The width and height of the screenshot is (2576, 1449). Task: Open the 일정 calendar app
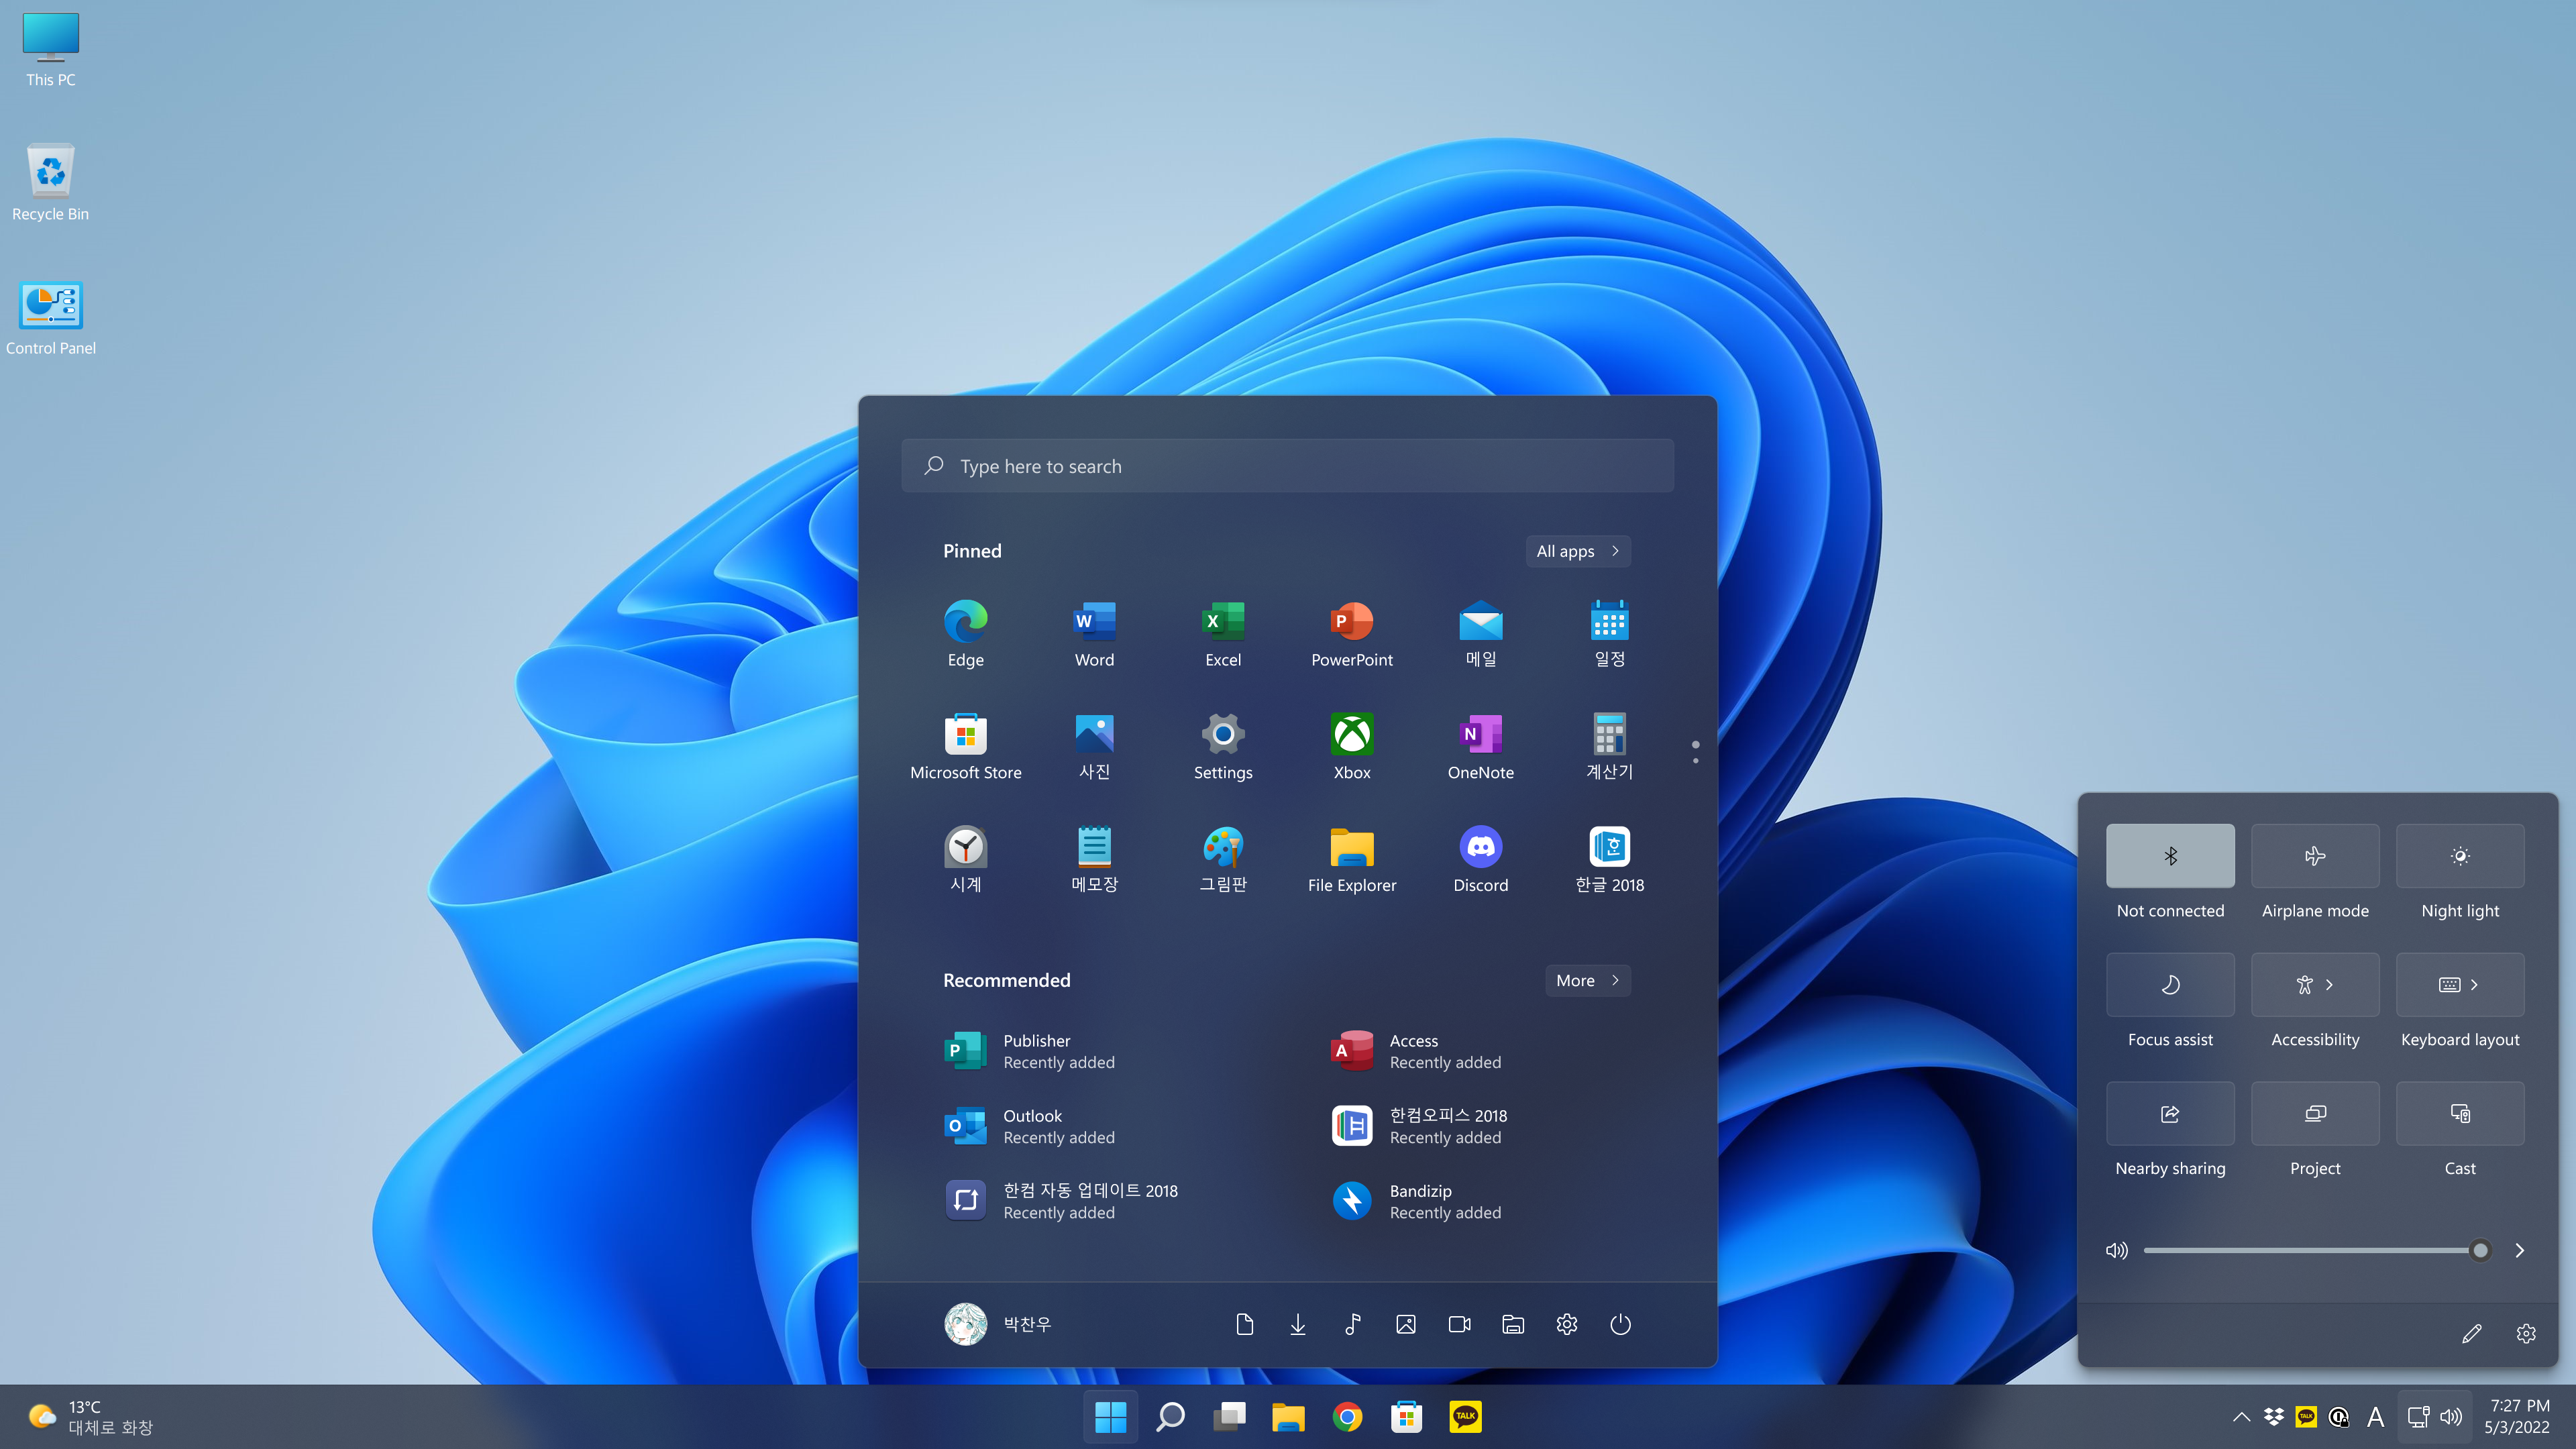pos(1609,634)
